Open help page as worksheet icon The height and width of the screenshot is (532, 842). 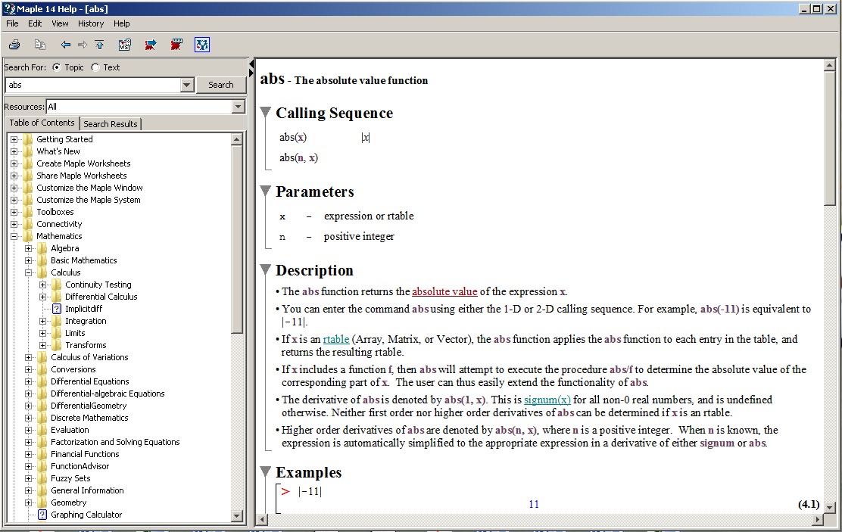pyautogui.click(x=125, y=45)
